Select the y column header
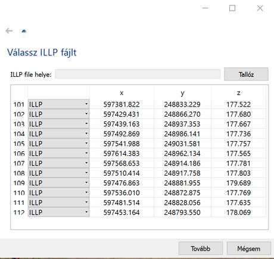274x259 pixels. 182,93
